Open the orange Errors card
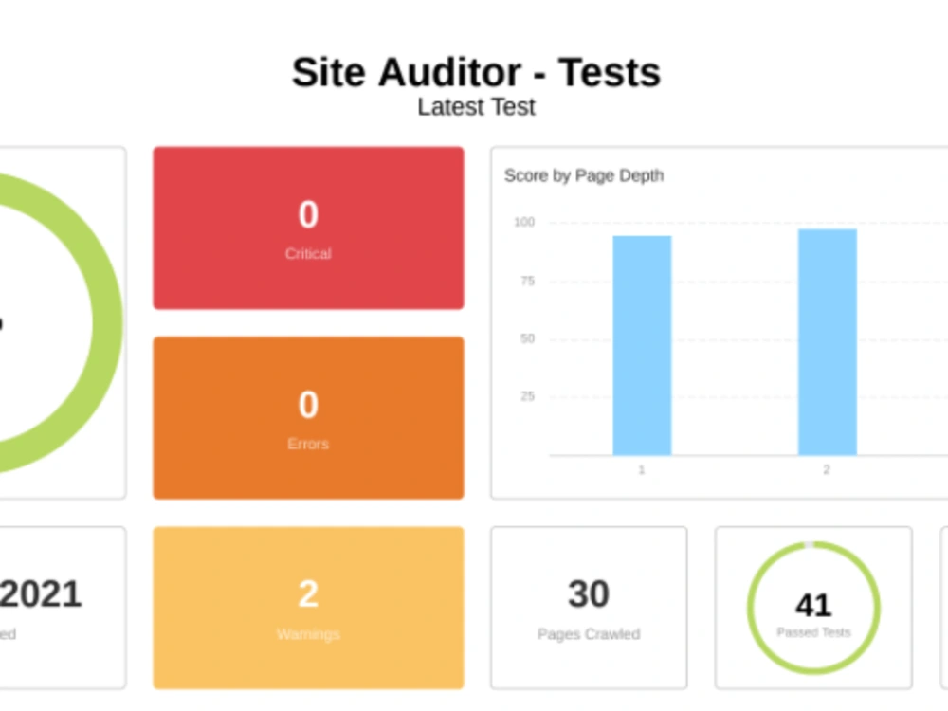 coord(308,418)
